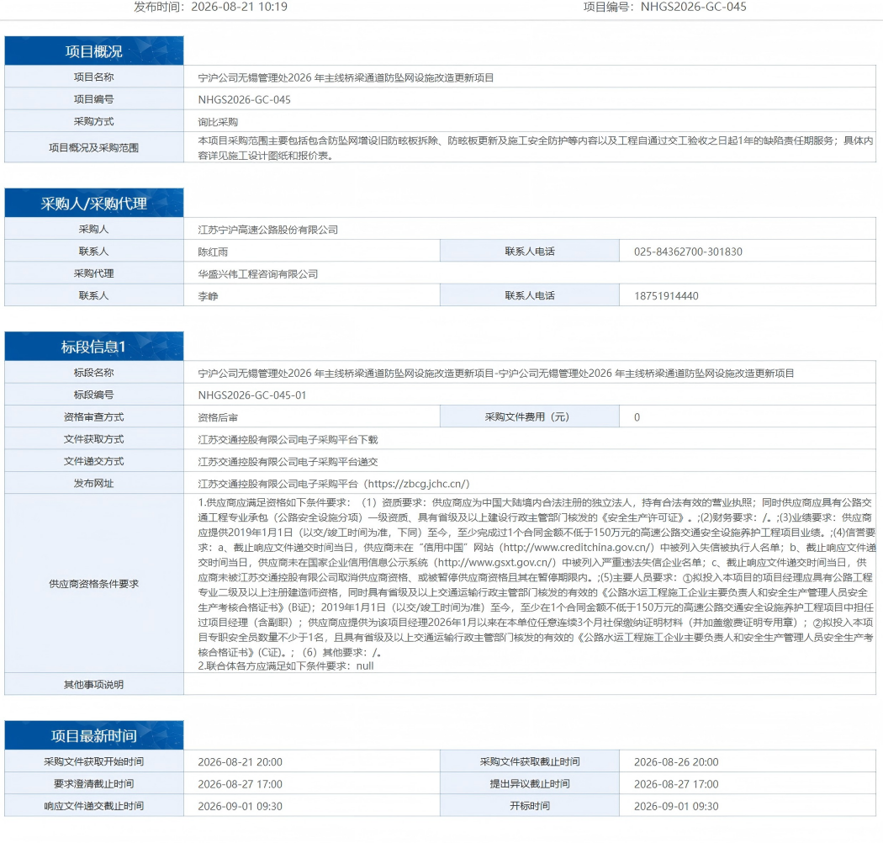Click the top 项目编号：NHGS2026-GC-045 text
The width and height of the screenshot is (883, 843).
coord(664,7)
